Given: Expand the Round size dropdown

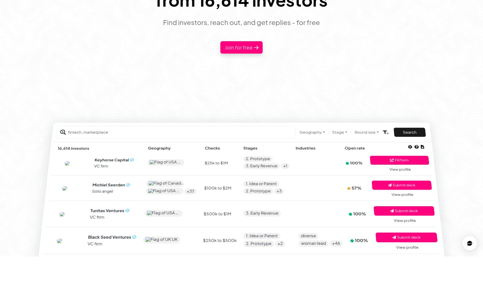Looking at the screenshot, I should click(x=366, y=132).
